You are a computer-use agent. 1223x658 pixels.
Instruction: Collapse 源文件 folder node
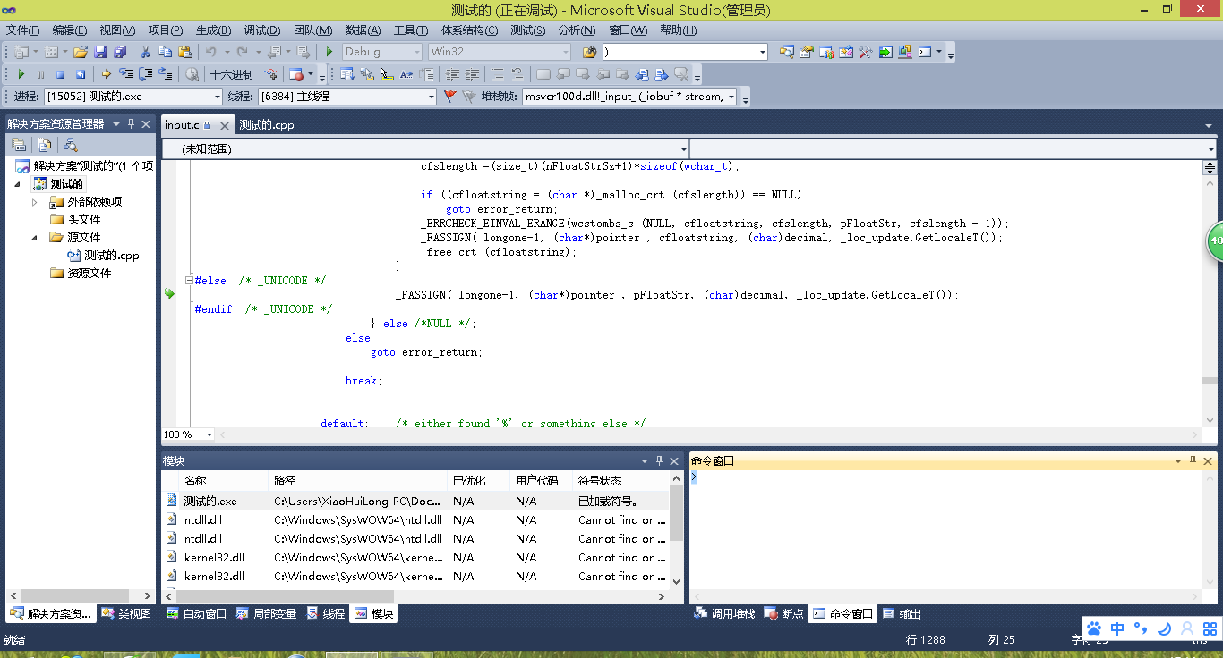(x=35, y=238)
